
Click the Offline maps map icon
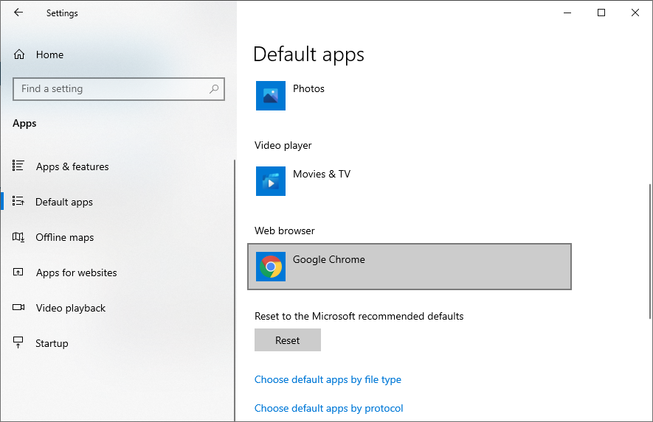tap(18, 237)
